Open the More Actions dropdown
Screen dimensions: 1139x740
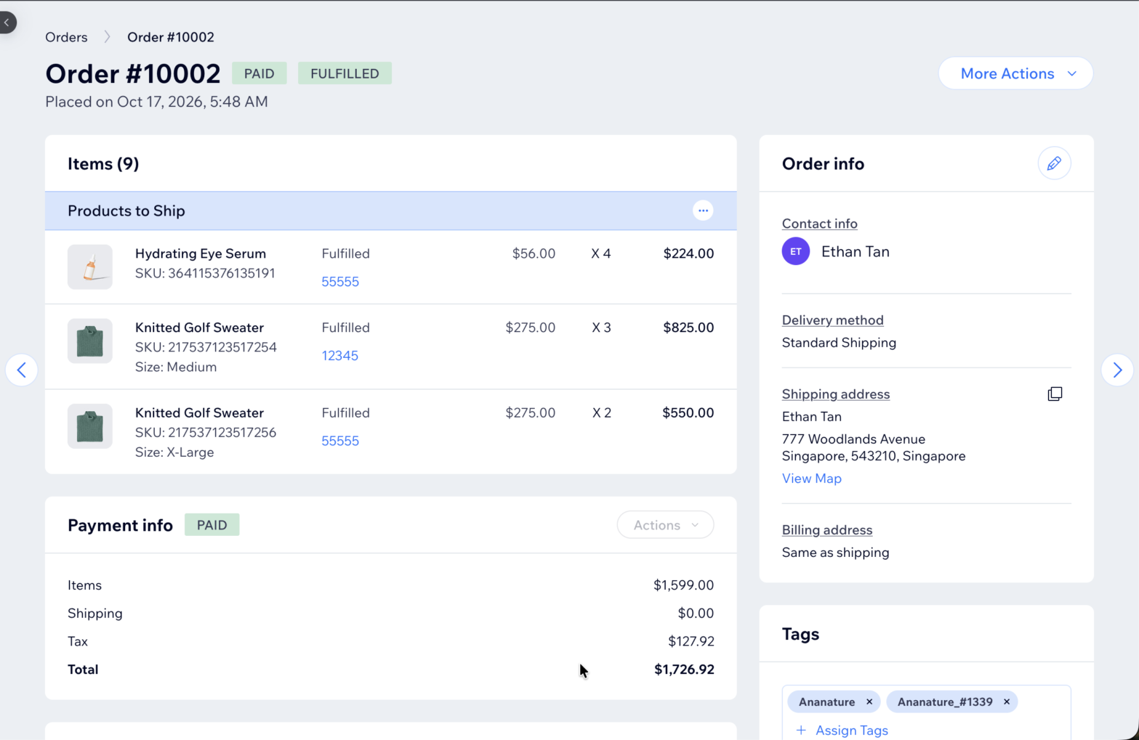click(x=1015, y=73)
